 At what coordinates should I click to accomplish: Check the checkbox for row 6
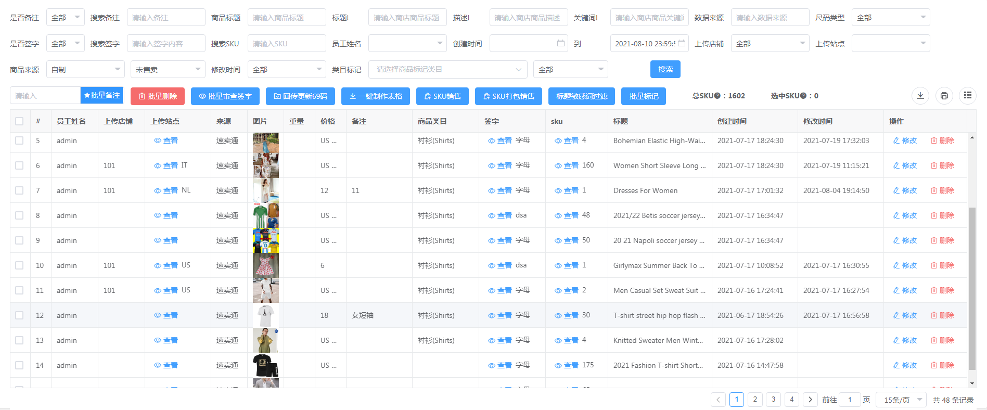click(19, 165)
